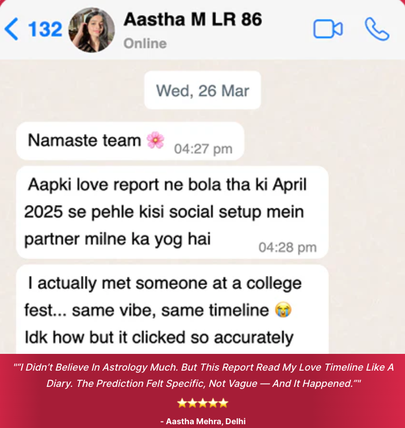Click the crying face emoji
This screenshot has width=405, height=428.
pyautogui.click(x=283, y=310)
